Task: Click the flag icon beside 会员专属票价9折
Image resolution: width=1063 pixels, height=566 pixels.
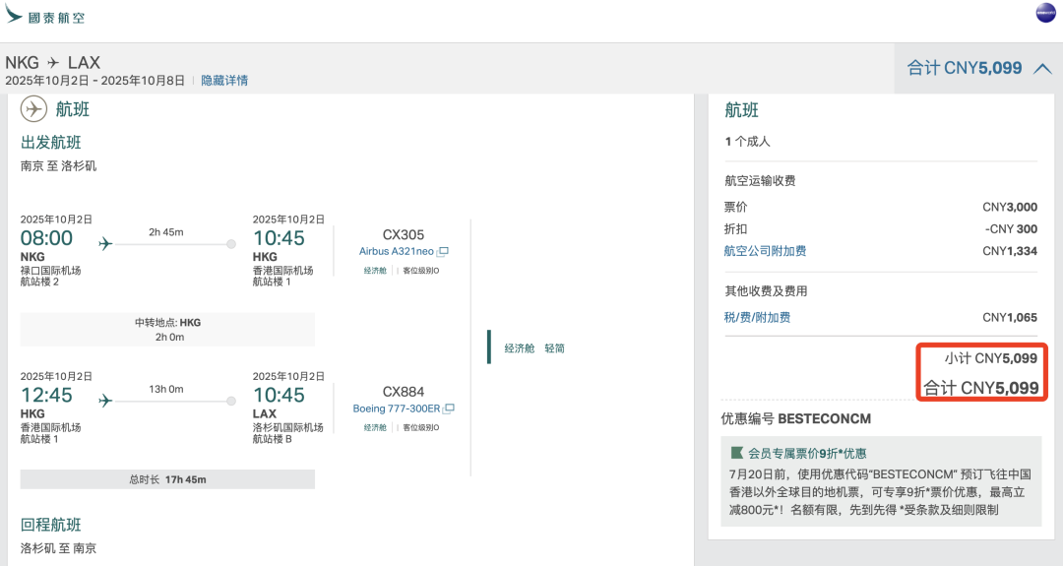Action: point(736,453)
